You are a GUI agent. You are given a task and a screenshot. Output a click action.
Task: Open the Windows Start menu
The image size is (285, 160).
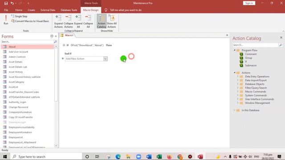coord(5,156)
